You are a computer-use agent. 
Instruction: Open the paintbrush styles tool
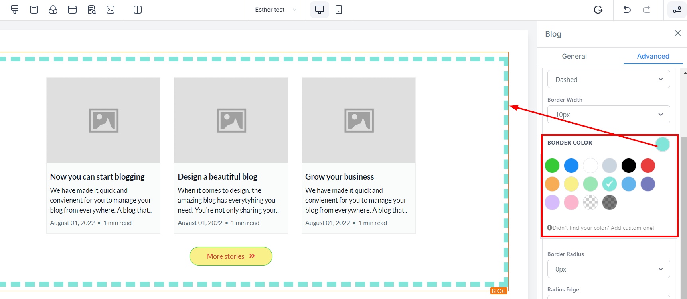click(x=15, y=10)
